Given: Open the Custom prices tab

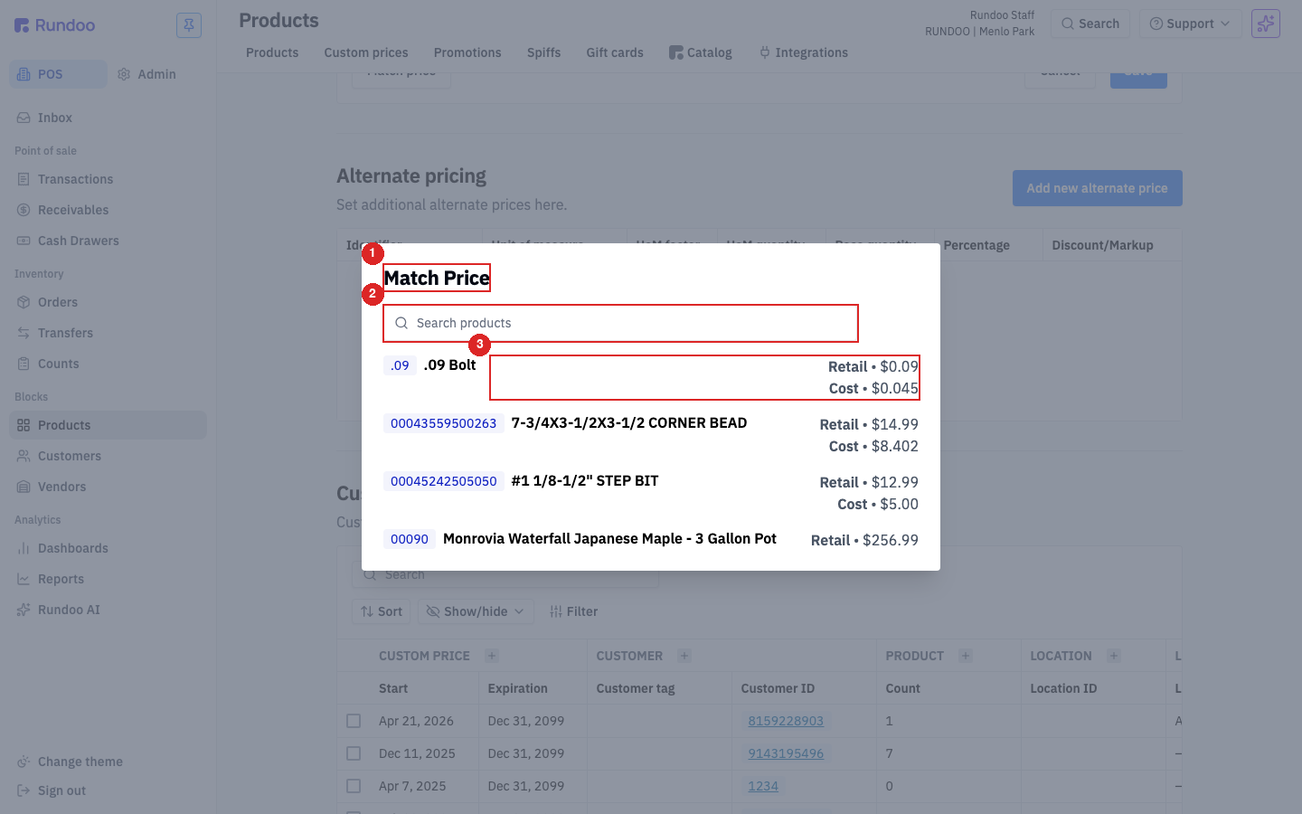Looking at the screenshot, I should pyautogui.click(x=366, y=52).
